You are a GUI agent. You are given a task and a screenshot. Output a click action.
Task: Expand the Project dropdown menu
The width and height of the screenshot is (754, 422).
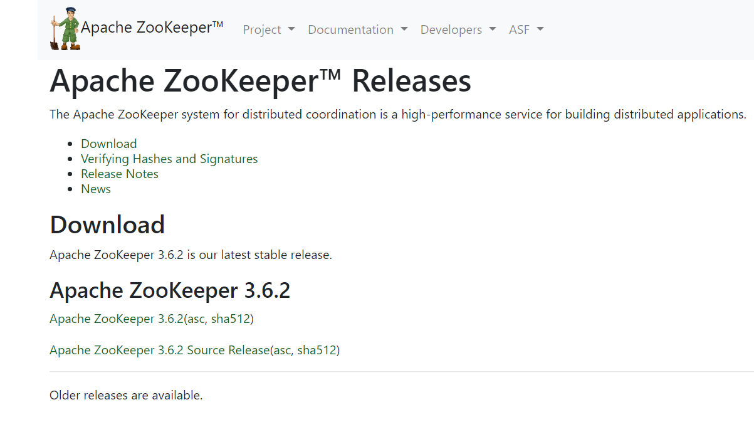(269, 29)
